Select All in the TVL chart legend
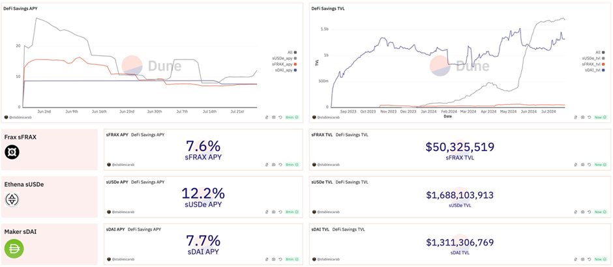 [597, 52]
